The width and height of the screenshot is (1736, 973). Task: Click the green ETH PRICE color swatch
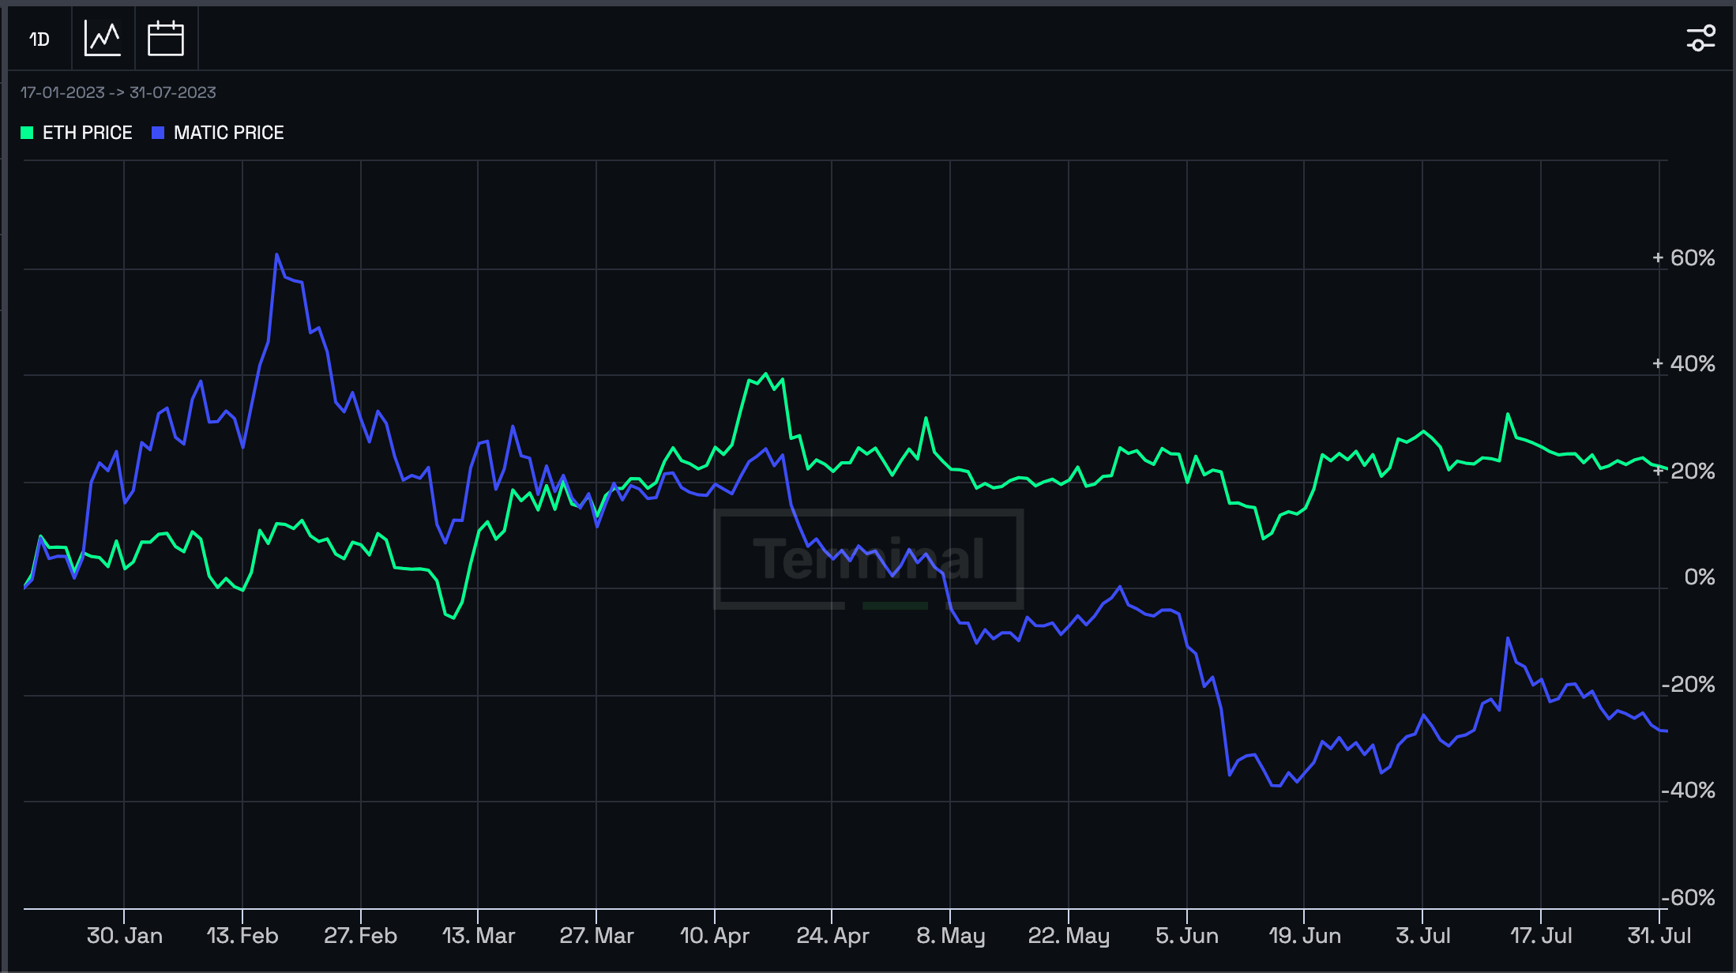(27, 133)
